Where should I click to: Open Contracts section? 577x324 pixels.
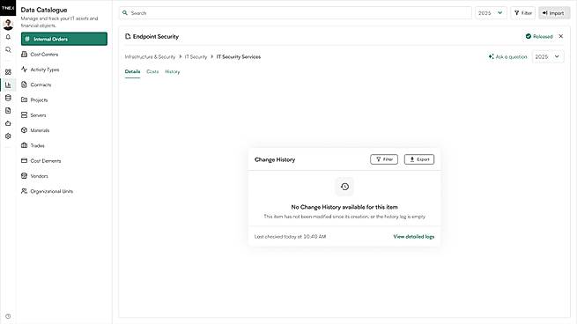[x=64, y=85]
